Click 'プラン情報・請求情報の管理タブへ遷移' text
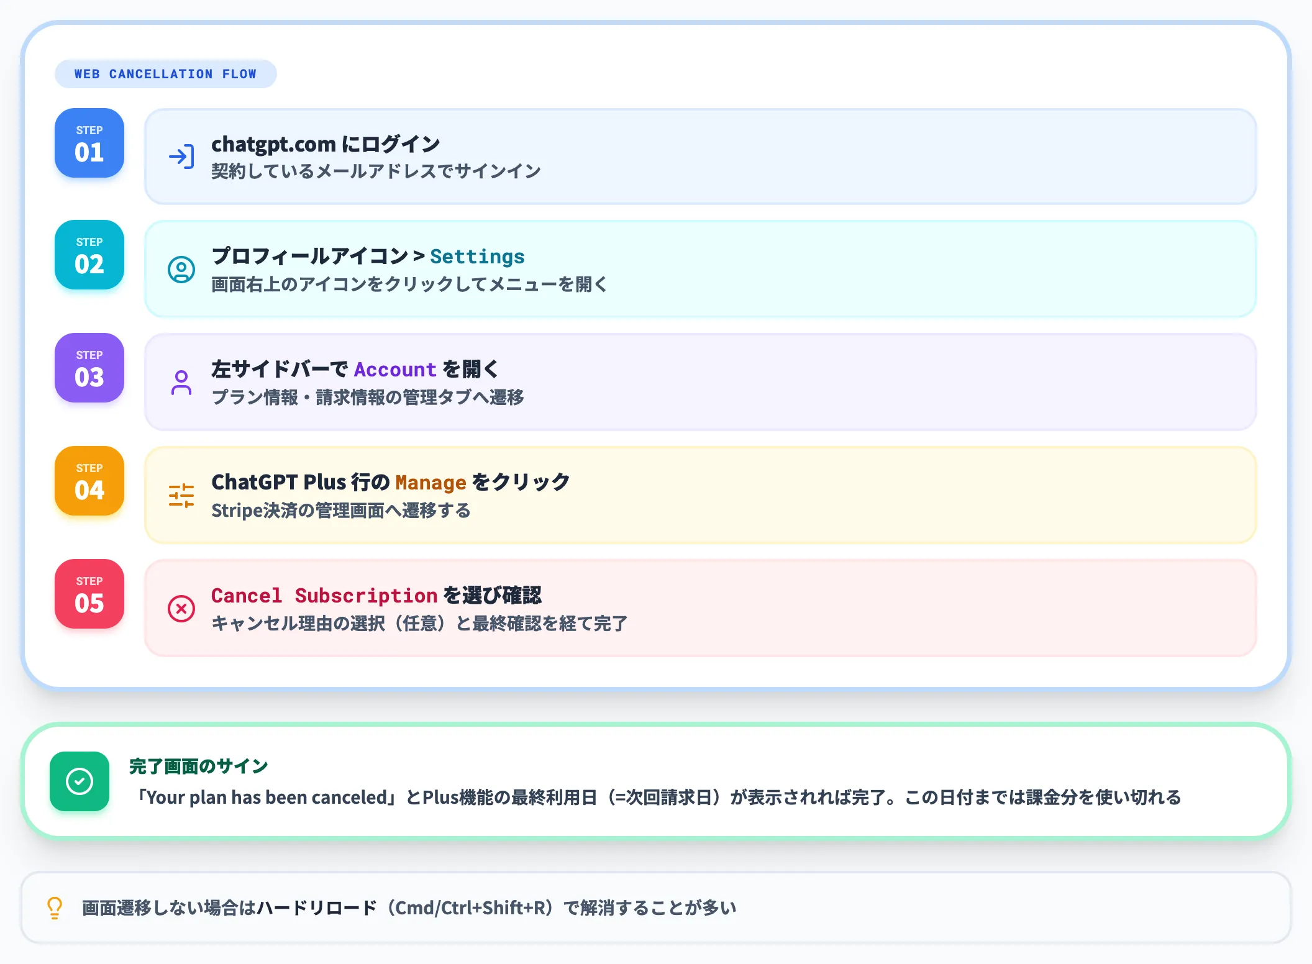The image size is (1312, 964). coord(368,398)
